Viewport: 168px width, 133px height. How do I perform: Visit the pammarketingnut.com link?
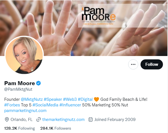26,111
